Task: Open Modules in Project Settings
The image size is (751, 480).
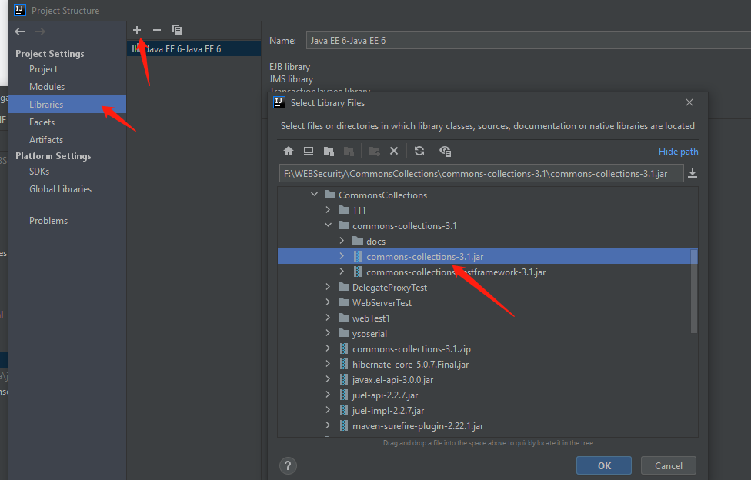Action: click(47, 87)
